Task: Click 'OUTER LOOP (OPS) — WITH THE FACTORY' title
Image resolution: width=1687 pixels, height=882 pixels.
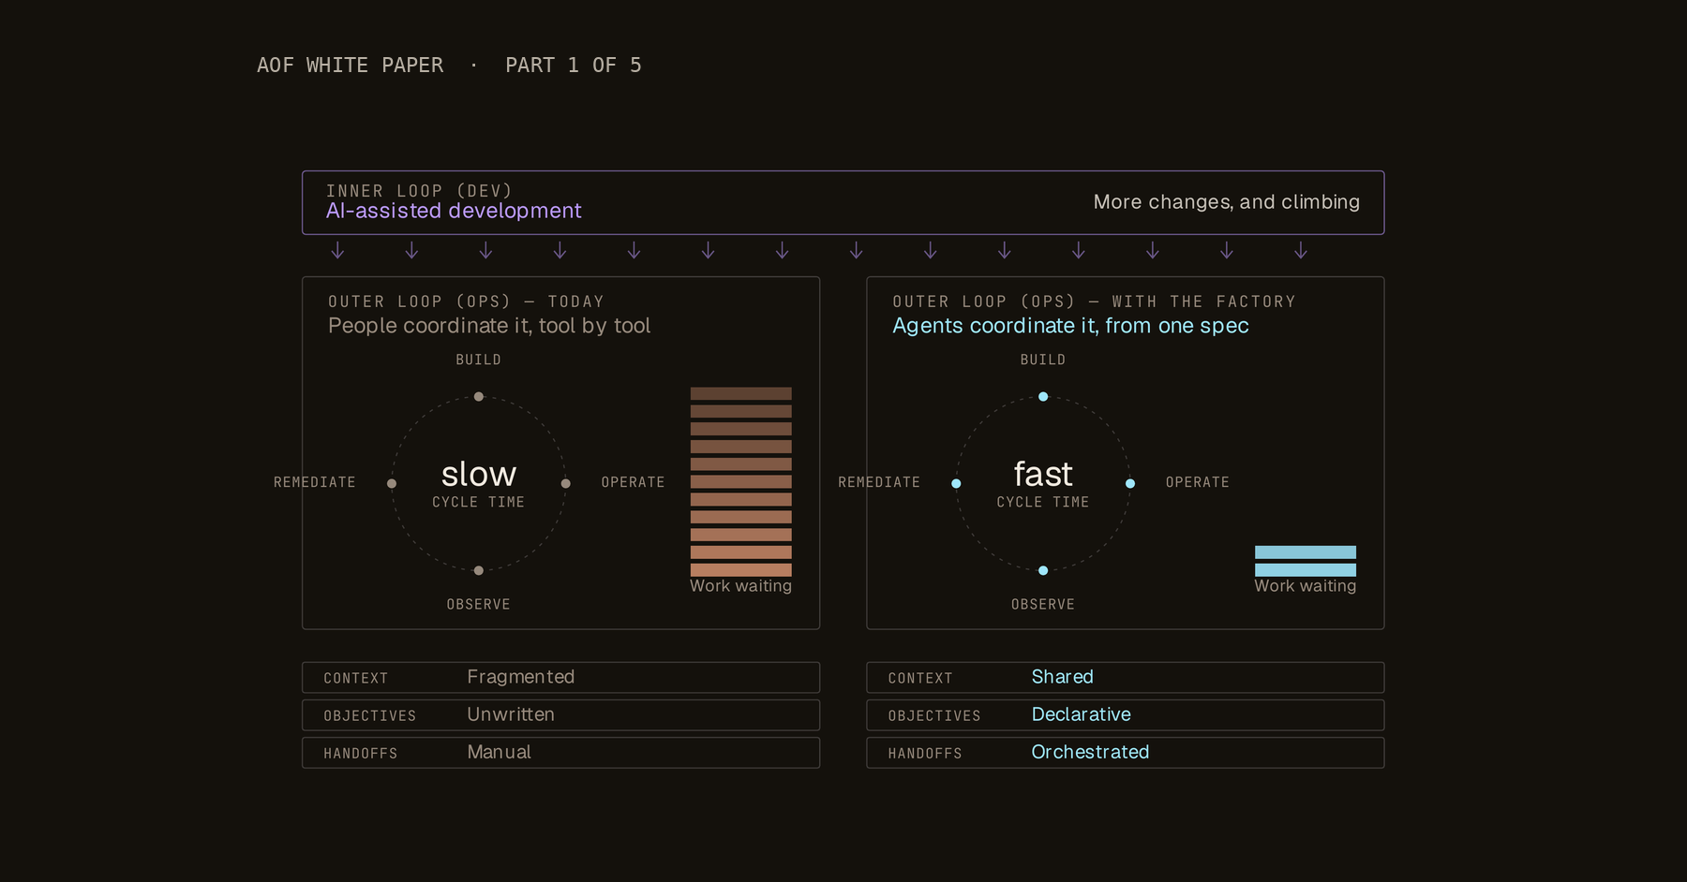Action: tap(1094, 301)
